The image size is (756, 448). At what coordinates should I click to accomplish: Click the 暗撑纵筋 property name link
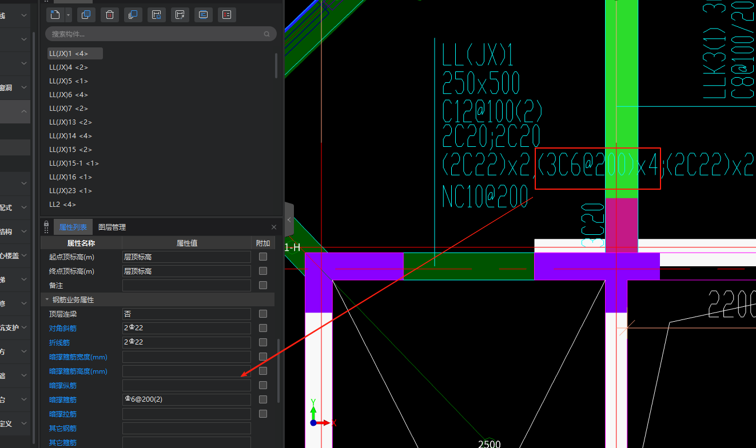(x=63, y=386)
